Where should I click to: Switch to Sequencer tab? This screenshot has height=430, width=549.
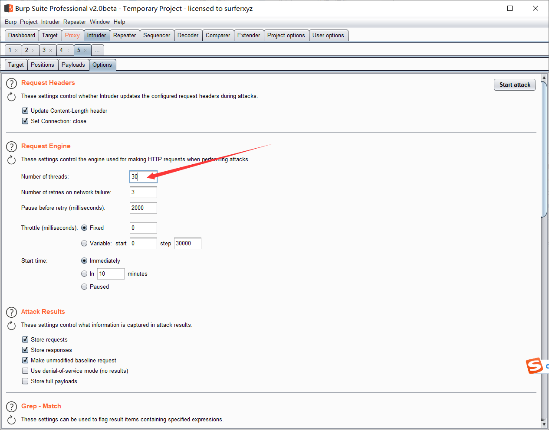(x=157, y=36)
